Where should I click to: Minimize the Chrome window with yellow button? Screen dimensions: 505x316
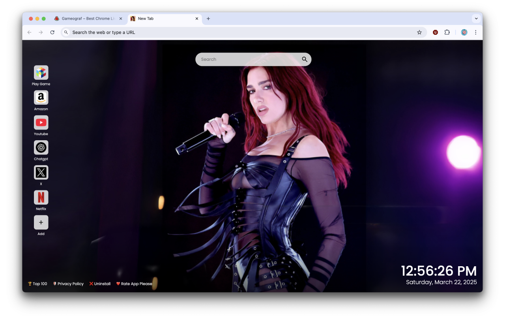(x=37, y=19)
